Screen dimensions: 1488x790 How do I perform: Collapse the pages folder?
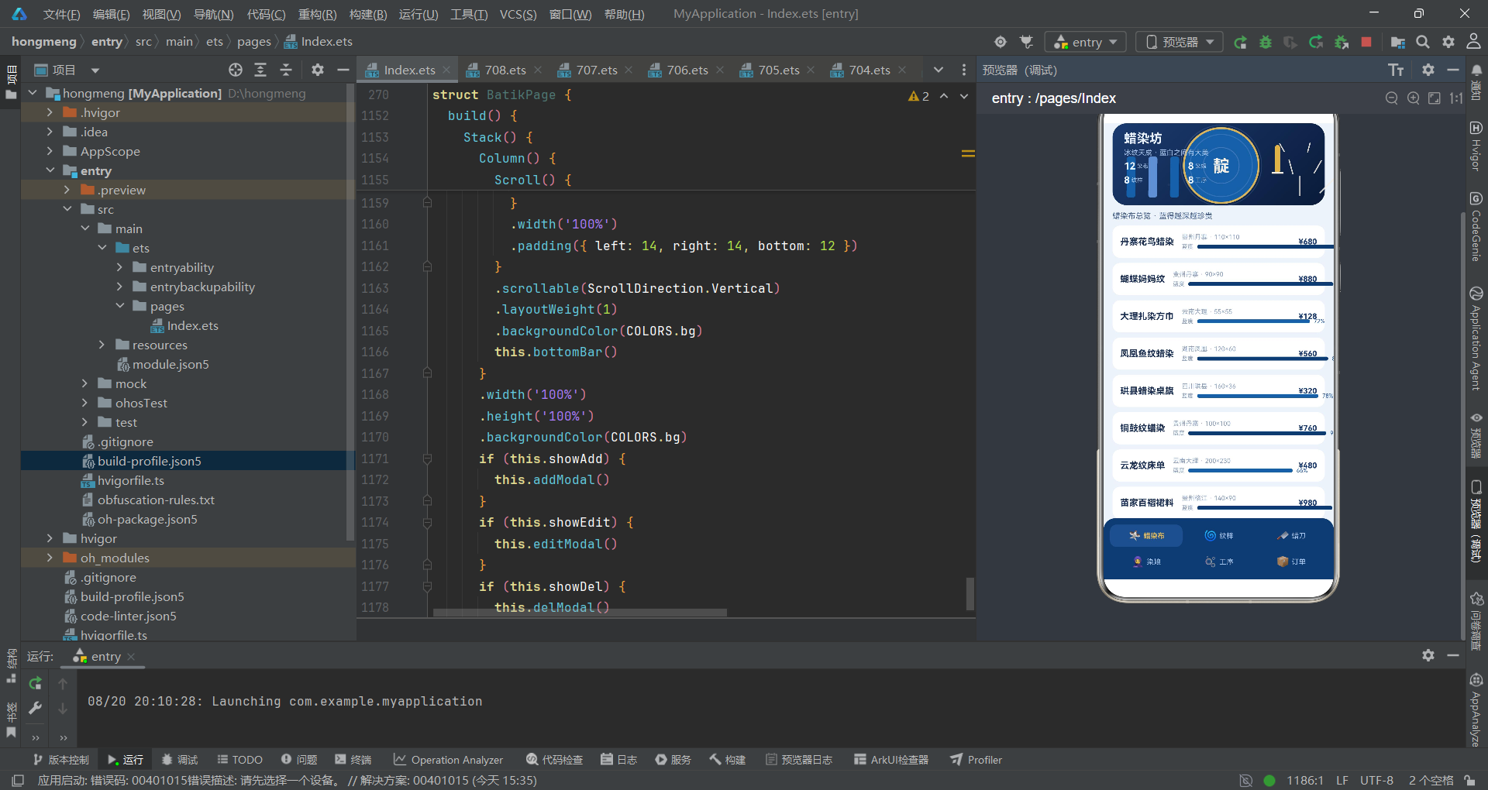pos(119,306)
